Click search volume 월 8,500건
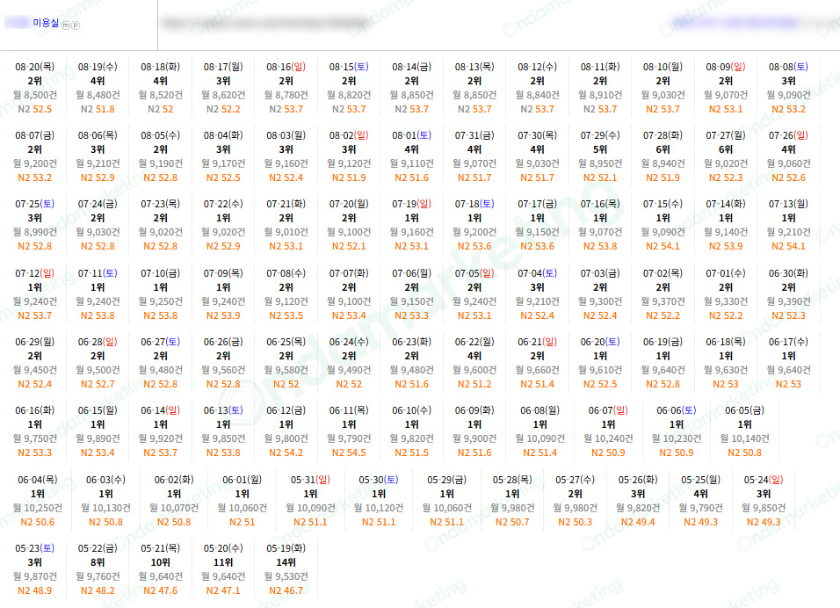 (x=35, y=95)
